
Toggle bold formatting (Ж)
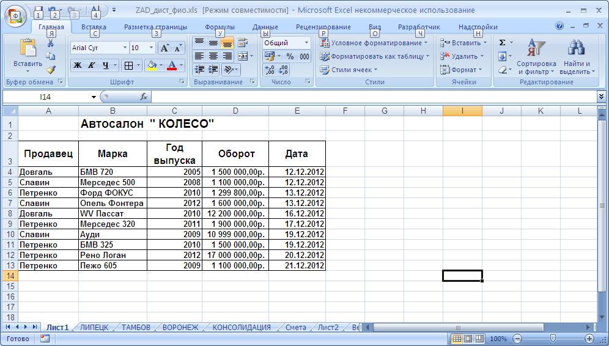tap(78, 65)
